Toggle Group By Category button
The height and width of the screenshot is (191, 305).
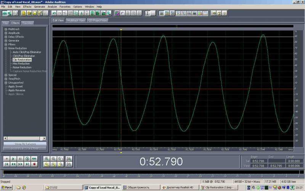coord(25,144)
